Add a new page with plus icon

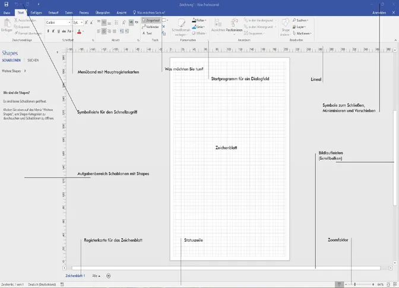pos(108,276)
